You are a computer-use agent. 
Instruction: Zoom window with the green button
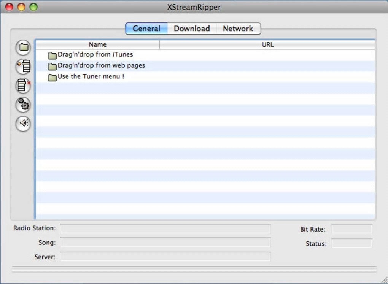pos(33,7)
